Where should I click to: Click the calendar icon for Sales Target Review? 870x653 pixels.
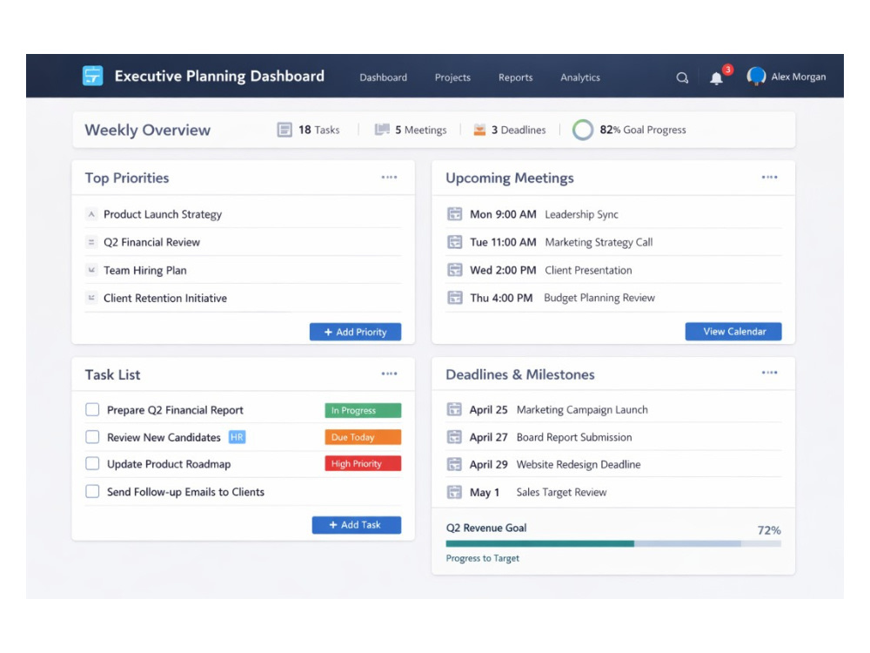tap(454, 492)
